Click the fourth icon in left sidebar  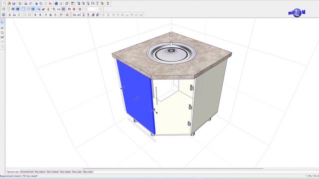2,37
